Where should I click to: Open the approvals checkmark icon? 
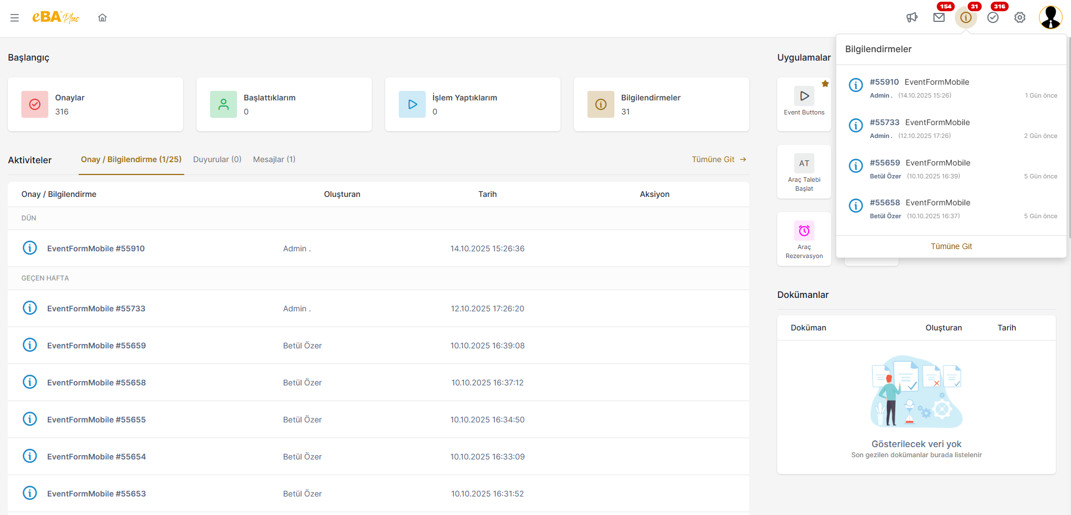click(x=993, y=18)
